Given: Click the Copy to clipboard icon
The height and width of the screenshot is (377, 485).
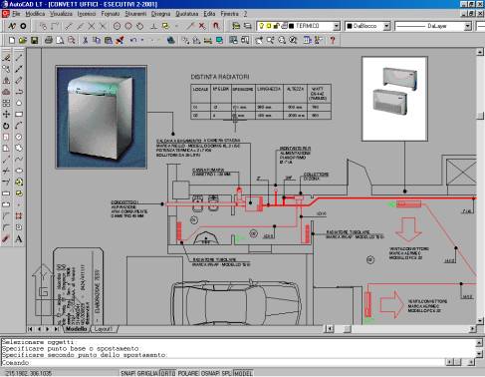Looking at the screenshot, I should pos(97,40).
